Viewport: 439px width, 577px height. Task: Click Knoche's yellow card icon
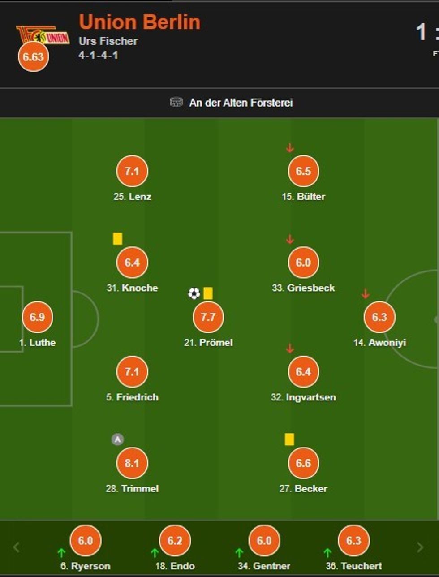click(117, 239)
